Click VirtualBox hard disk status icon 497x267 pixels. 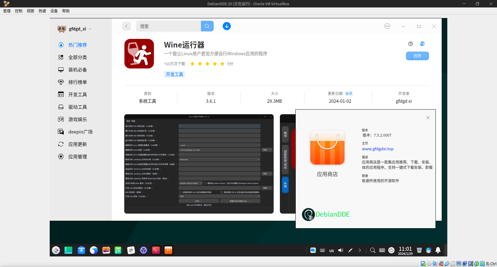point(423,264)
